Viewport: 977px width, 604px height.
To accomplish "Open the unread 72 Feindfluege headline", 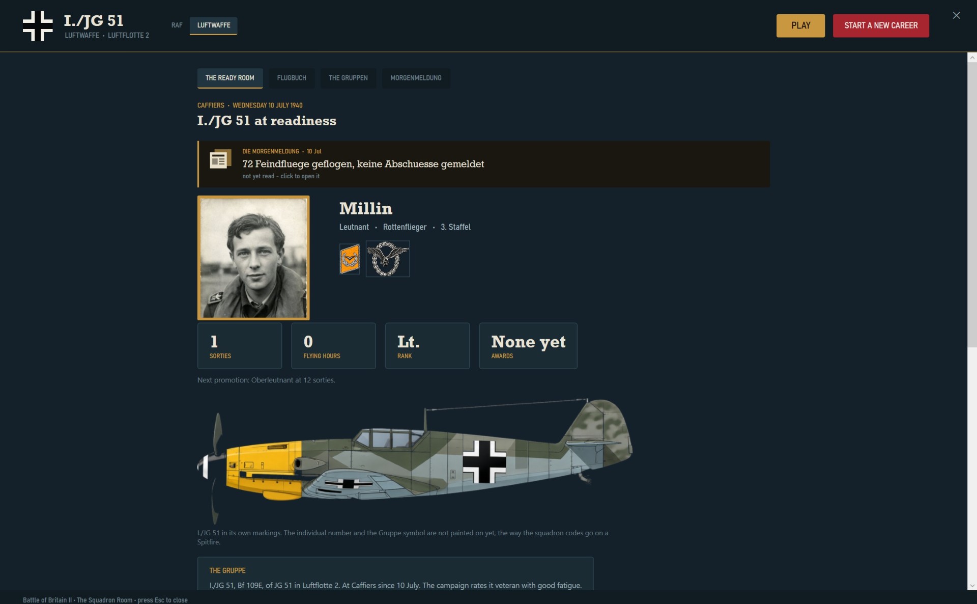I will click(363, 164).
